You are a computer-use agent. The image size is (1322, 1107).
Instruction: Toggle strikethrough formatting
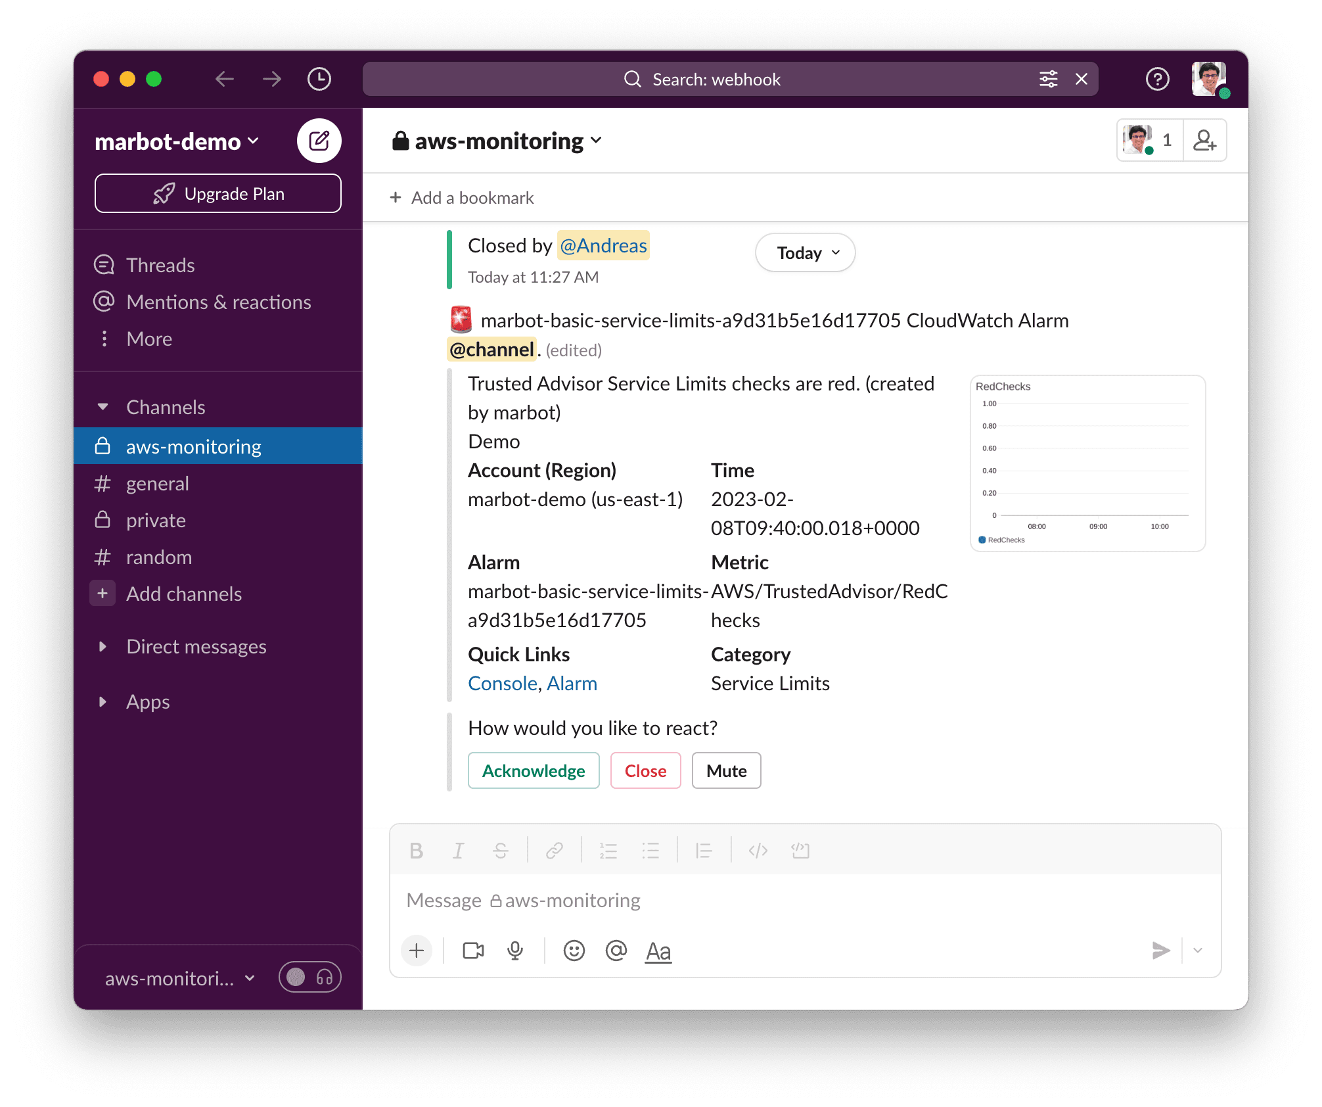pyautogui.click(x=501, y=851)
